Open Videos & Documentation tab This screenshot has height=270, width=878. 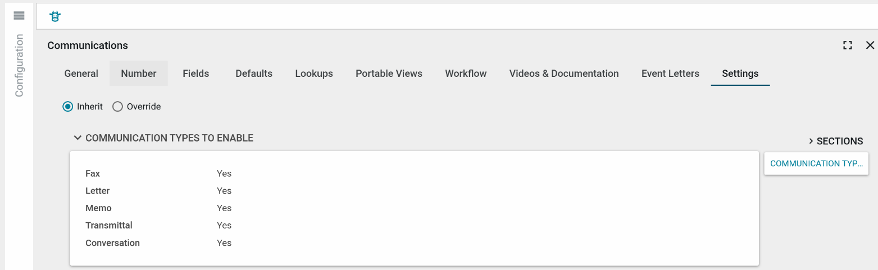564,74
